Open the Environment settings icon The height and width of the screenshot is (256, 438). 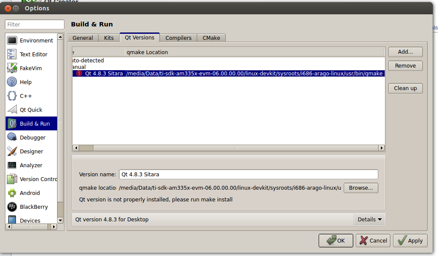coord(12,41)
